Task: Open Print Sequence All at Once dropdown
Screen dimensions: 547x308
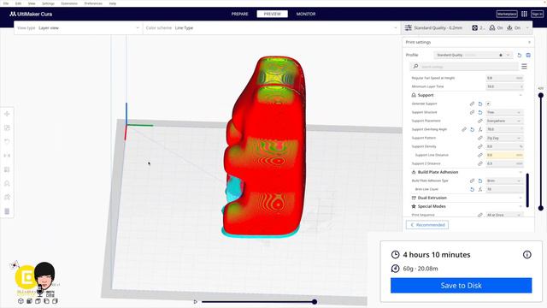Action: click(504, 215)
